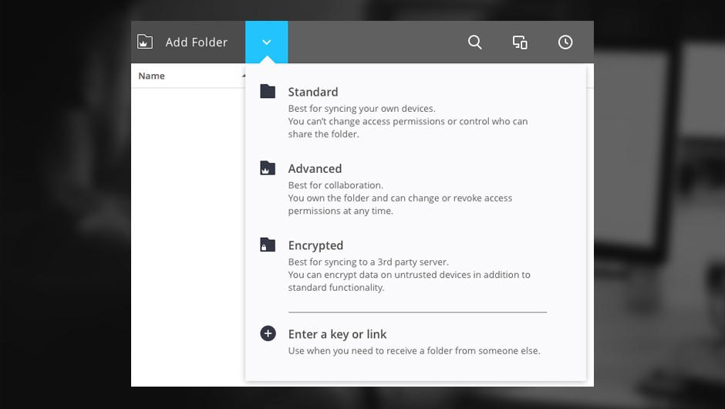Viewport: 725px width, 409px height.
Task: Click the Encrypted folder lock icon
Action: click(x=268, y=245)
